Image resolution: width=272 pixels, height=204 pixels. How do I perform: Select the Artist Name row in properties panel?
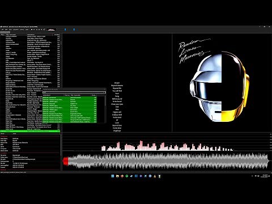point(30,138)
